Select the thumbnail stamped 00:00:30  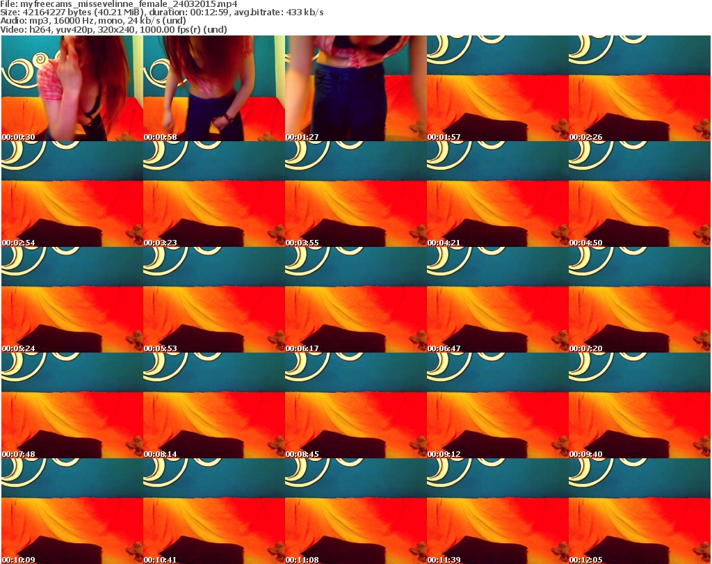(x=72, y=88)
